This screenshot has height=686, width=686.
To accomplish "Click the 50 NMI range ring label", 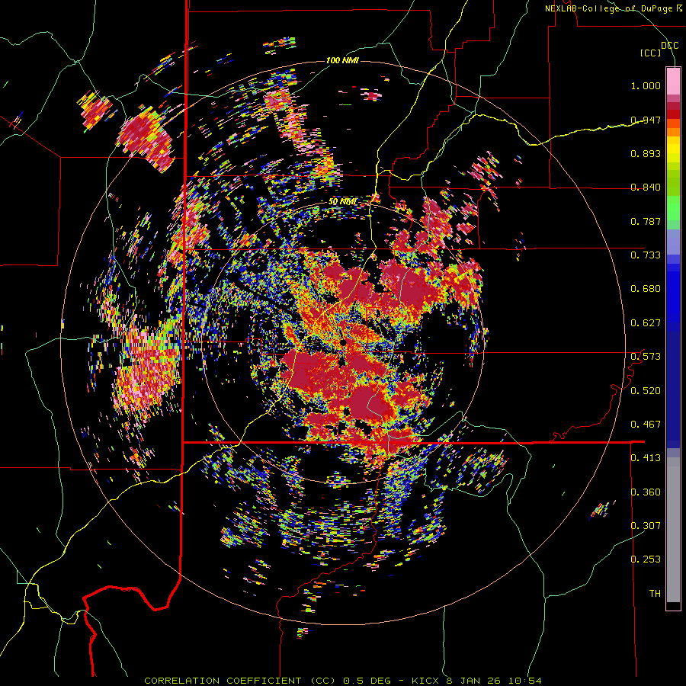I will 342,202.
